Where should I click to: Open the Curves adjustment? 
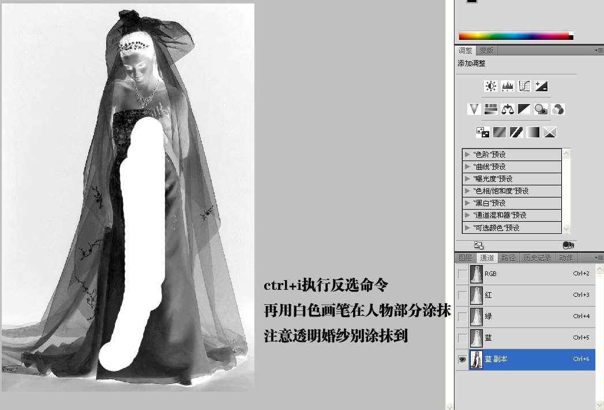[524, 86]
